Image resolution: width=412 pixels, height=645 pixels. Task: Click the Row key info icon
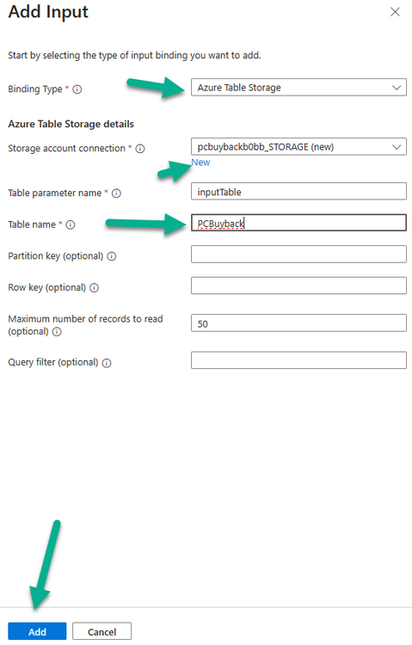[x=95, y=288]
